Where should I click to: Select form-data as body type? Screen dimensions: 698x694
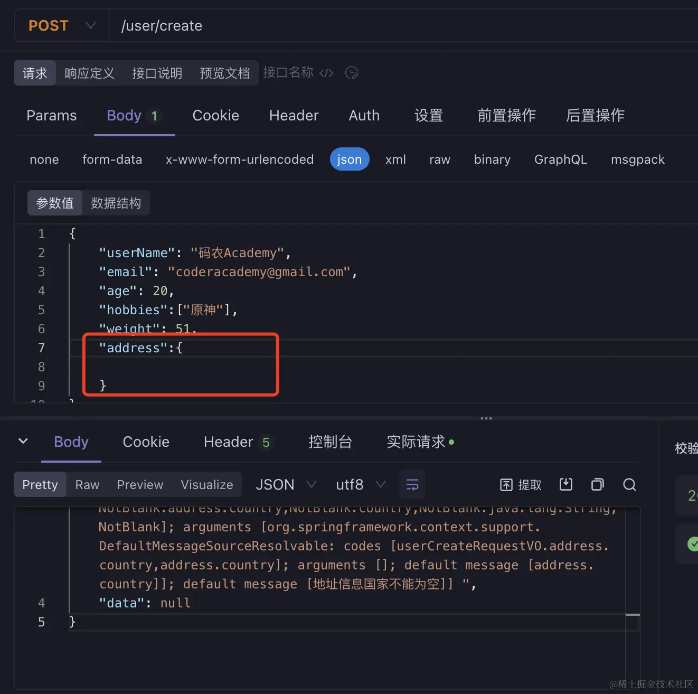[x=112, y=159]
